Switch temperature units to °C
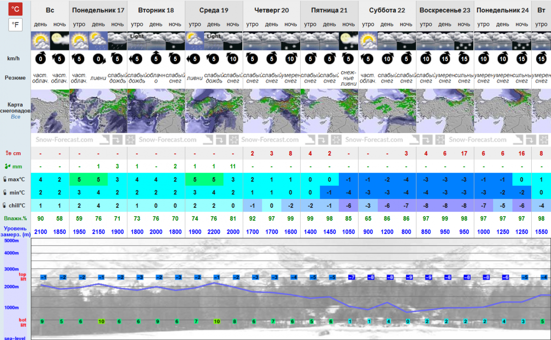Viewport: 551px width, 340px height. point(15,9)
